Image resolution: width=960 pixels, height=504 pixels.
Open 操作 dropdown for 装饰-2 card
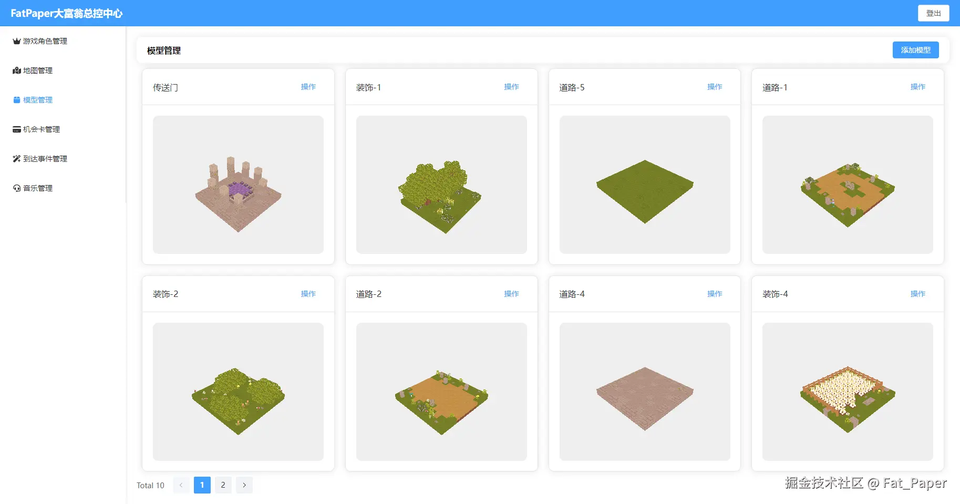pos(308,294)
